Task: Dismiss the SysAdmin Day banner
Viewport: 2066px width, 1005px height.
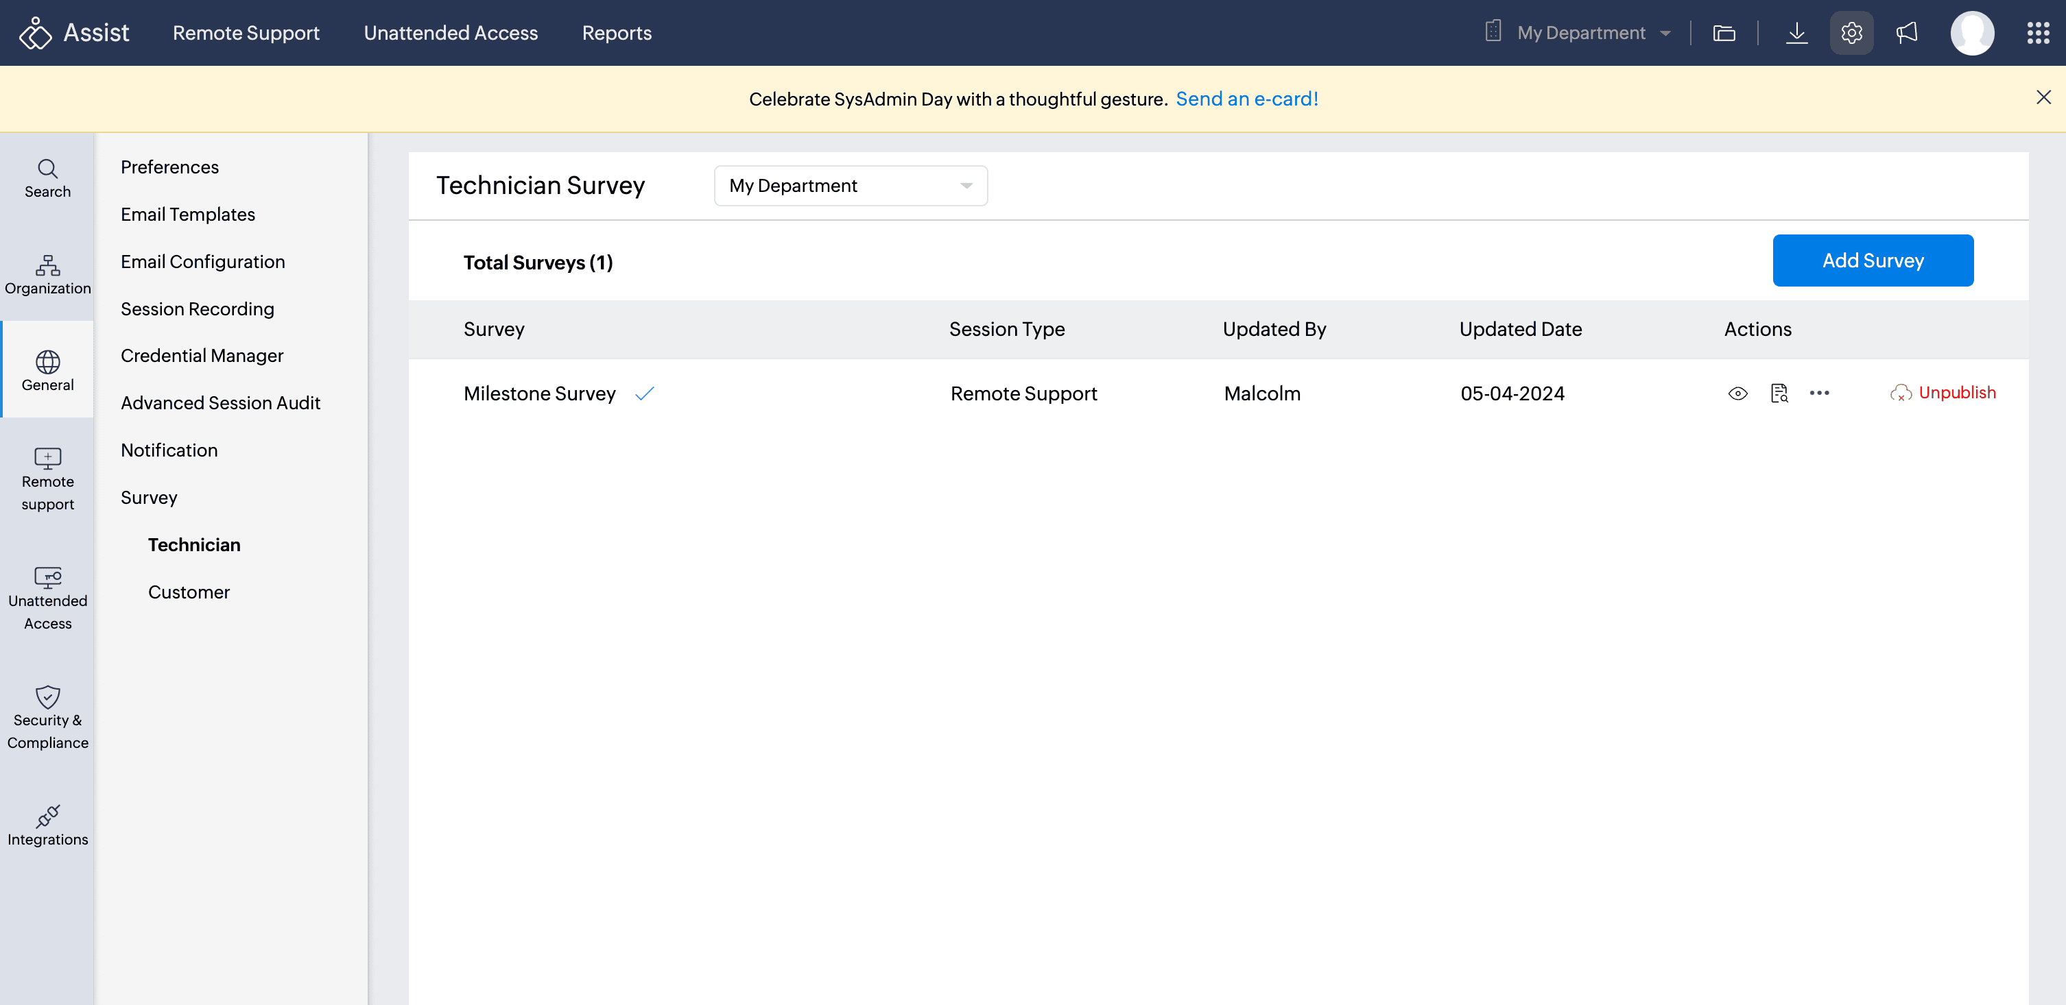Action: [2043, 97]
